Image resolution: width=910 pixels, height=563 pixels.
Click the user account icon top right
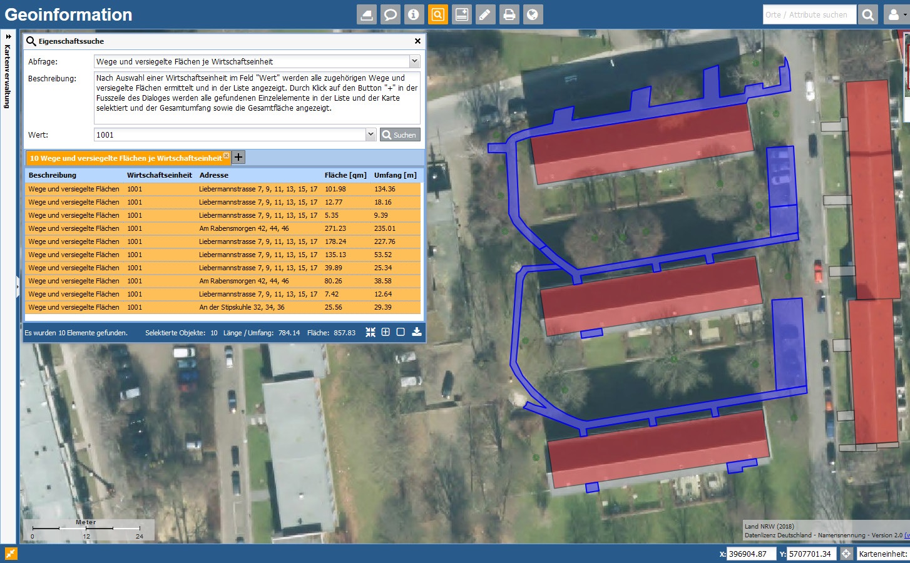coord(894,14)
